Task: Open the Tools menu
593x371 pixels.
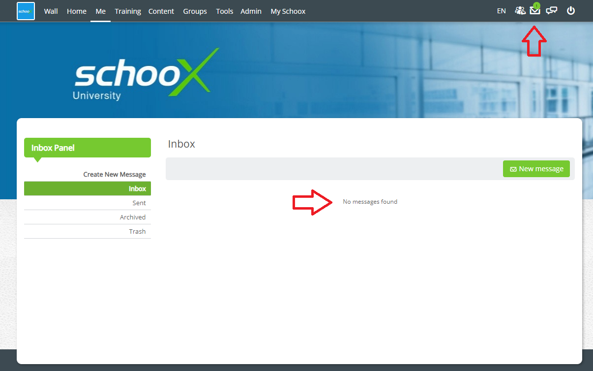Action: pos(225,11)
